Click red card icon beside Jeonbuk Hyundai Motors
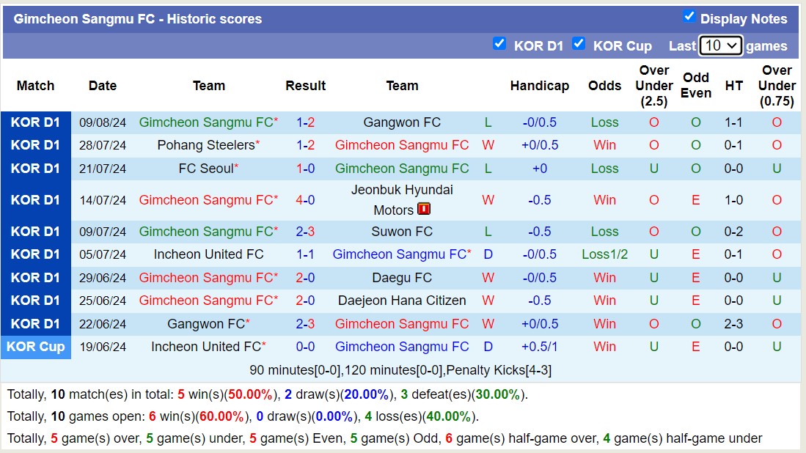The width and height of the screenshot is (806, 453). (x=424, y=210)
